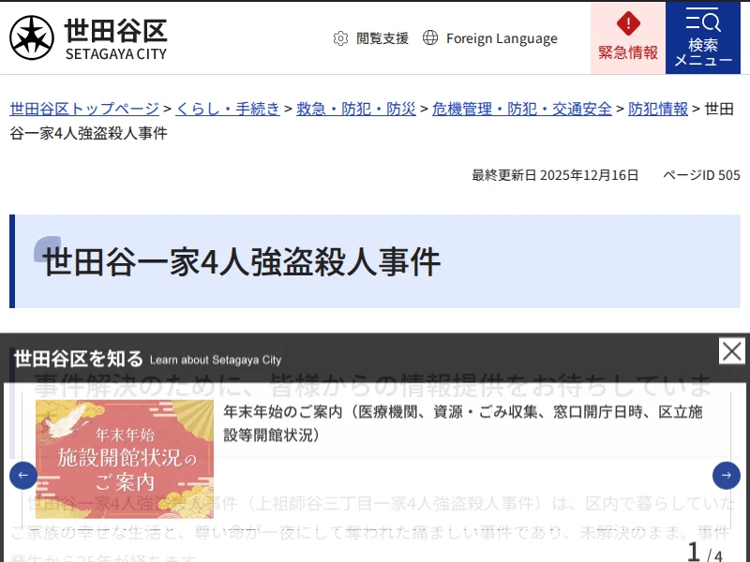The image size is (750, 562).
Task: Open the くらし・手続き breadcrumb link
Action: tap(228, 109)
